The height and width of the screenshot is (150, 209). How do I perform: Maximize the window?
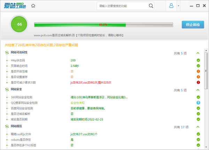click(x=198, y=6)
